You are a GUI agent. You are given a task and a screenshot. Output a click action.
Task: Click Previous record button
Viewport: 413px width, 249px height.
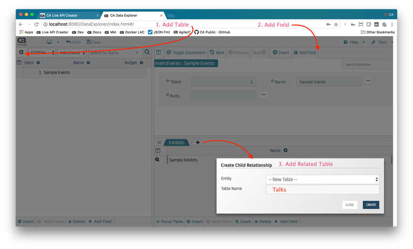(x=239, y=53)
